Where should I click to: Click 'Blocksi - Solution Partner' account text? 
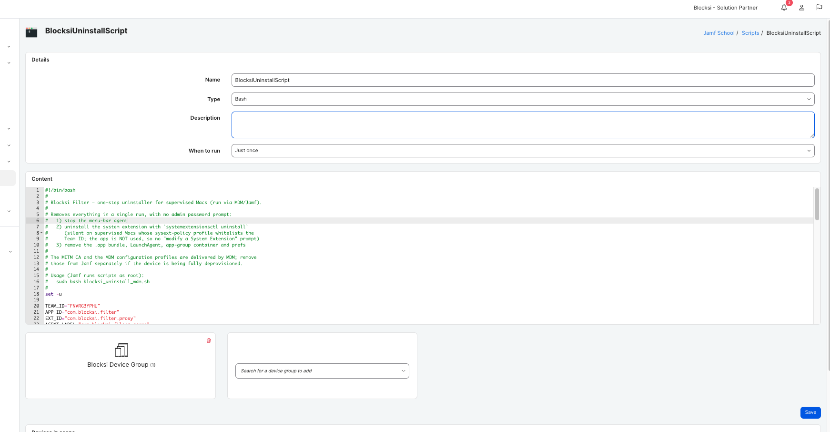coord(725,8)
